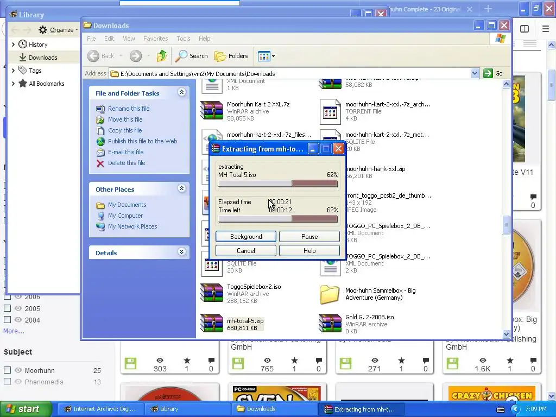Open the Tools menu in Downloads window

pyautogui.click(x=184, y=39)
